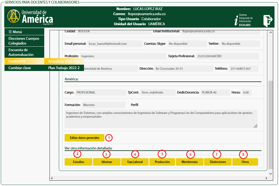Click the Perfil textarea resize handle
The height and width of the screenshot is (186, 279).
(x=255, y=126)
